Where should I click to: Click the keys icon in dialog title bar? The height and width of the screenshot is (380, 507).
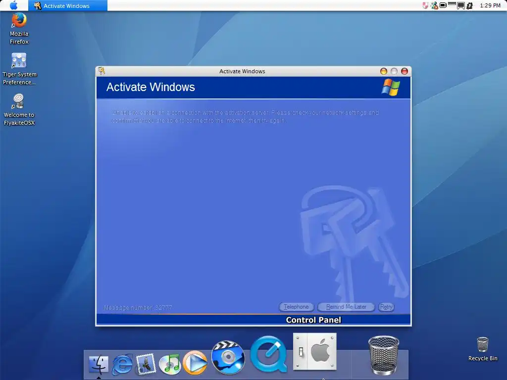101,71
